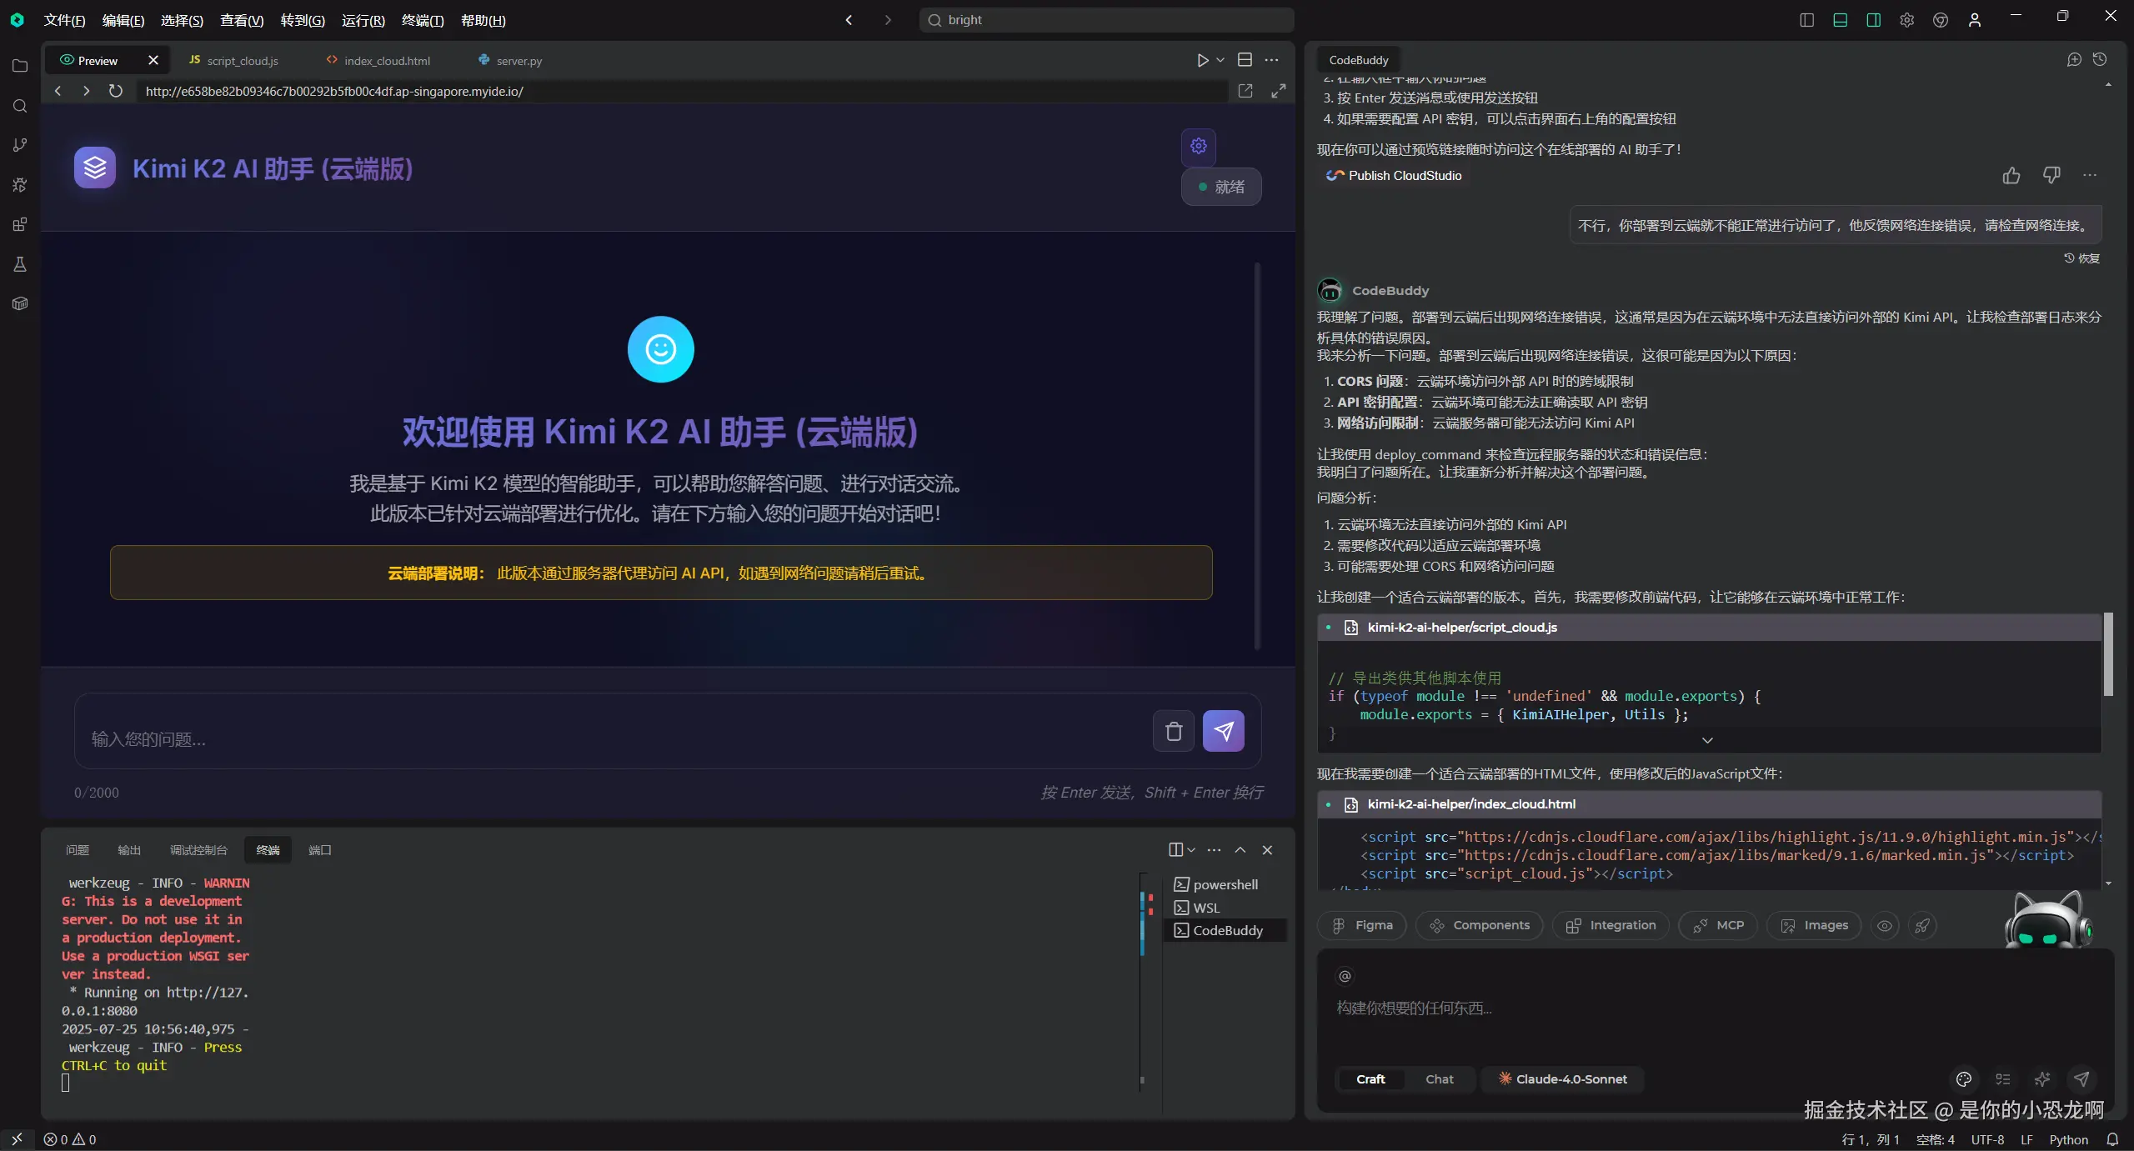The image size is (2134, 1151).
Task: Click the thumbs-down feedback icon
Action: (2051, 175)
